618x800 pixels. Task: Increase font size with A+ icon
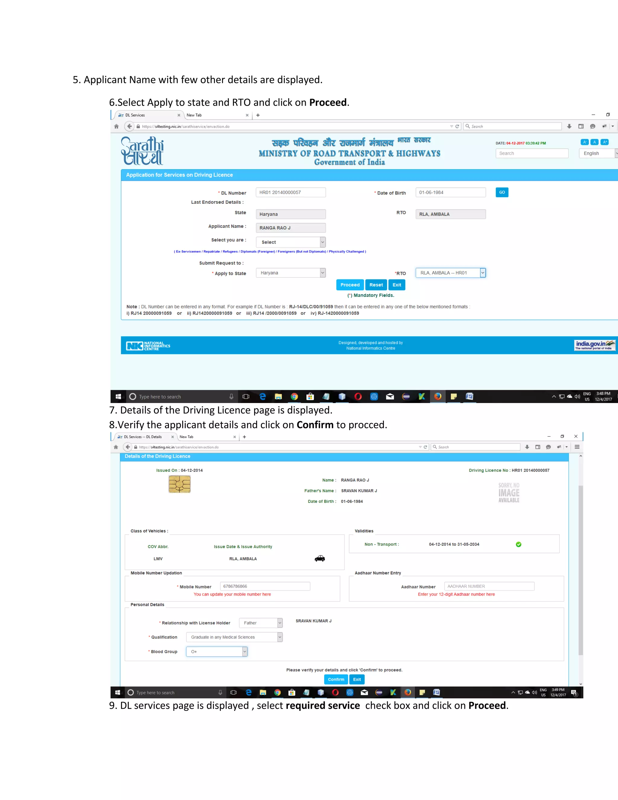(605, 142)
